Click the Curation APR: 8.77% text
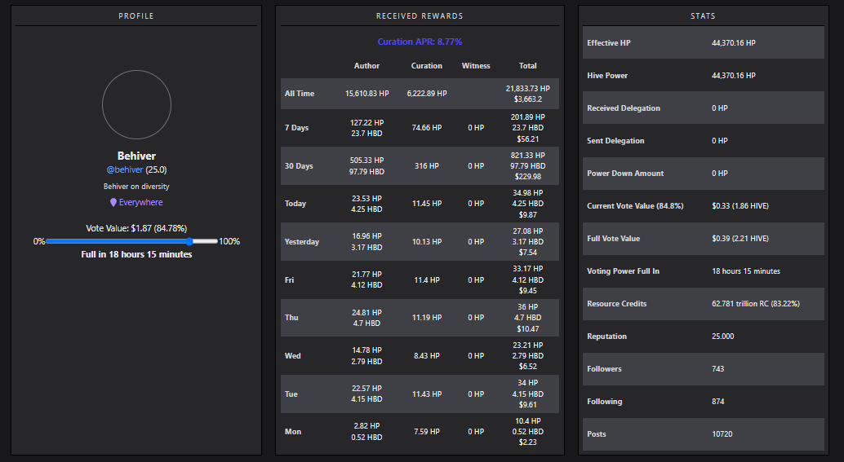Viewport: 844px width, 462px height. (420, 42)
